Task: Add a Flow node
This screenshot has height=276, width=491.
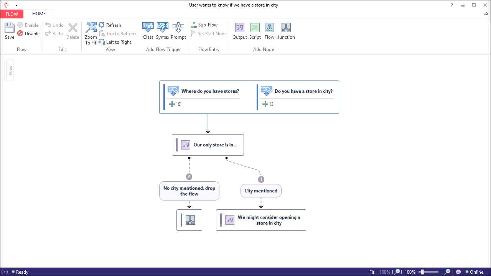Action: point(270,31)
